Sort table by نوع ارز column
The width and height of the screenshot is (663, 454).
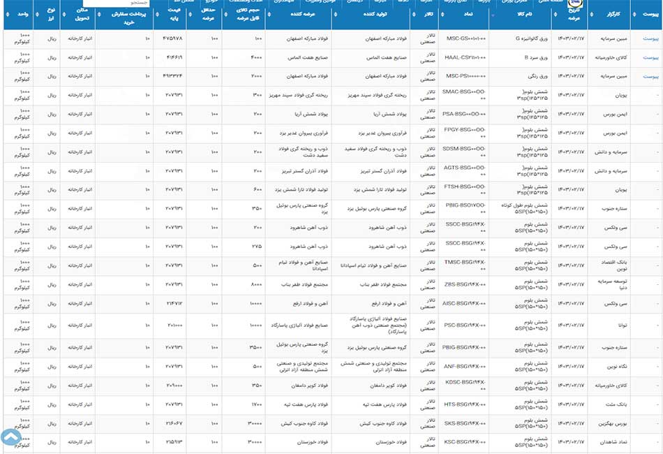pos(47,15)
